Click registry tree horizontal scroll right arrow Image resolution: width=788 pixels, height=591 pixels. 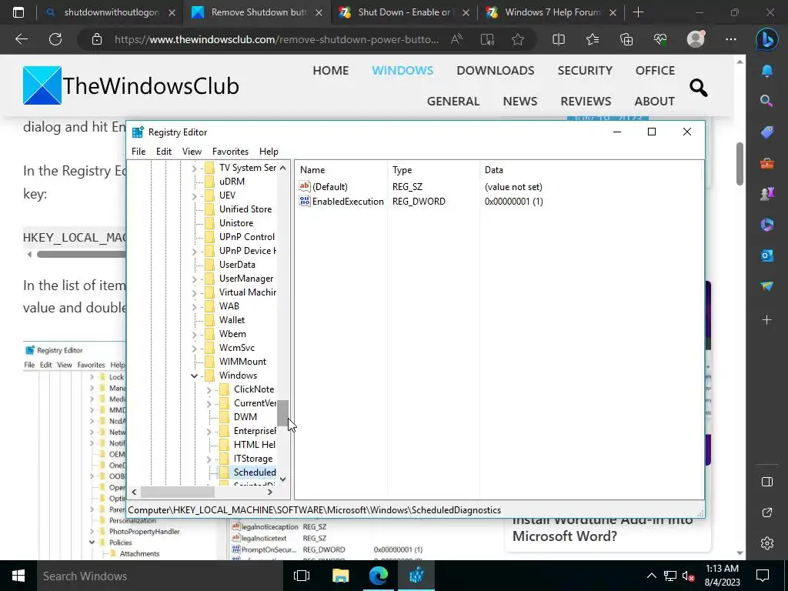tap(270, 492)
